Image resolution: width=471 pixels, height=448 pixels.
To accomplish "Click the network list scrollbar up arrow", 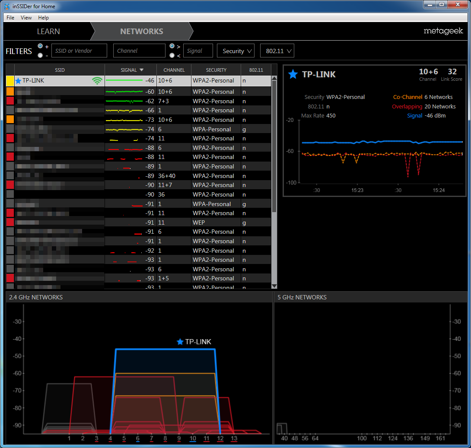I will [x=274, y=78].
